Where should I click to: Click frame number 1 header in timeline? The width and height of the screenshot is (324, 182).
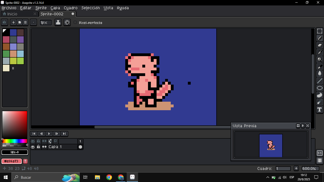[80, 141]
